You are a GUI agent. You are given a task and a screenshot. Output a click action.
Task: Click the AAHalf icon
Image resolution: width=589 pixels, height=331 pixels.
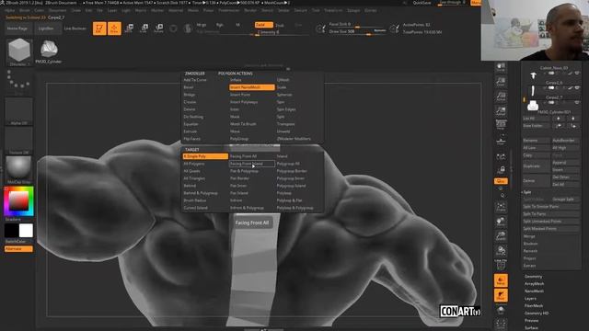(501, 110)
